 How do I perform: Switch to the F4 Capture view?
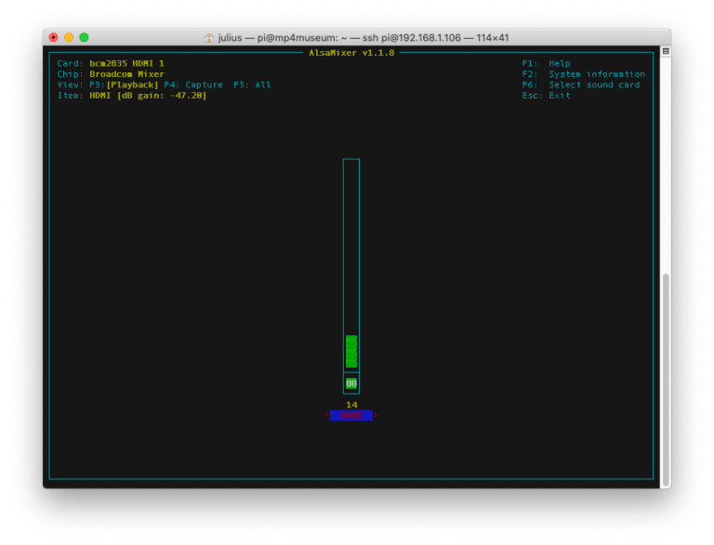(193, 84)
